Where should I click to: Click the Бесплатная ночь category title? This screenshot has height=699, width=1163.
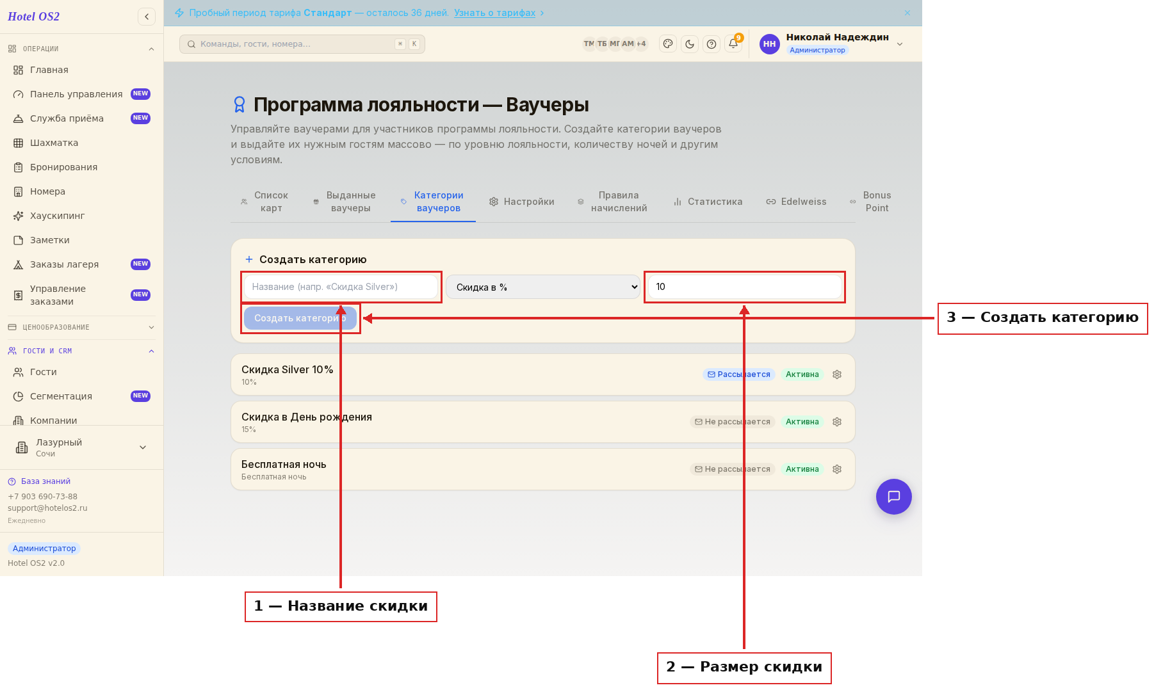pos(284,465)
